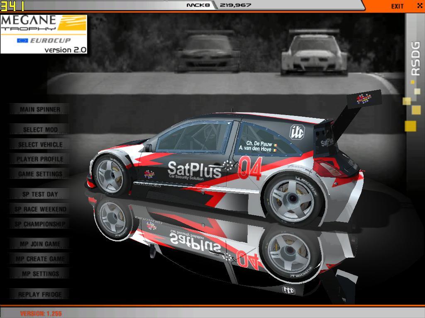Click the VERSION: 1.255 status text
The width and height of the screenshot is (425, 318).
(x=41, y=314)
